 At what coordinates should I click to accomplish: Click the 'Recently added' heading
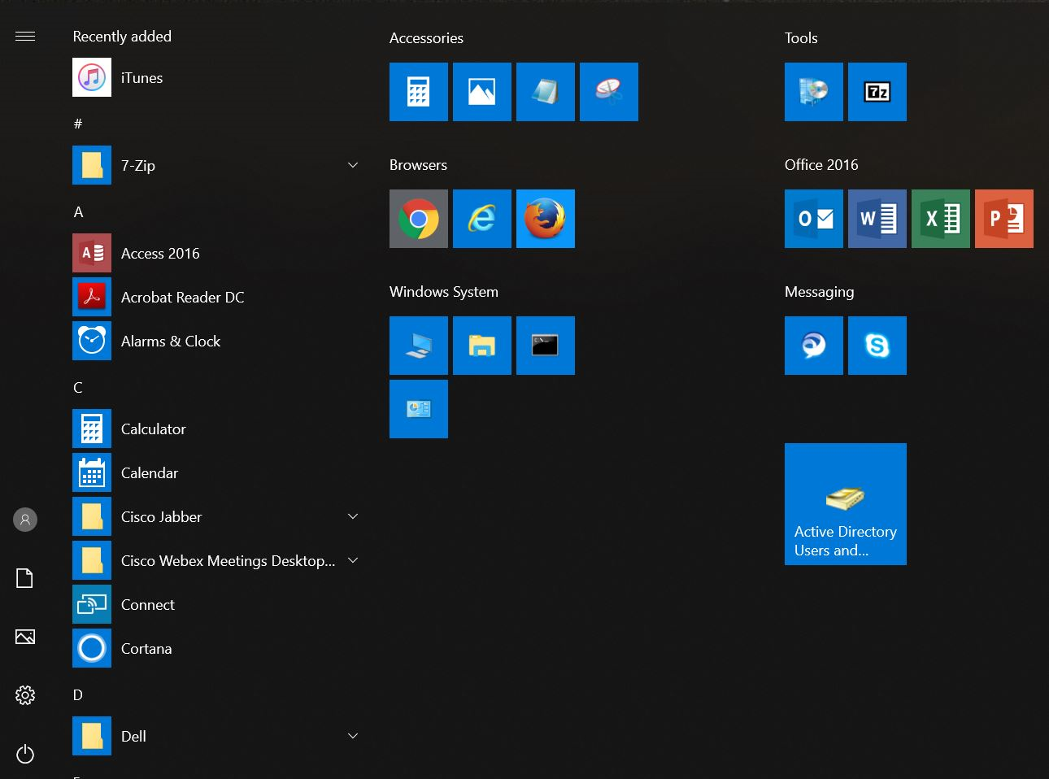tap(122, 37)
